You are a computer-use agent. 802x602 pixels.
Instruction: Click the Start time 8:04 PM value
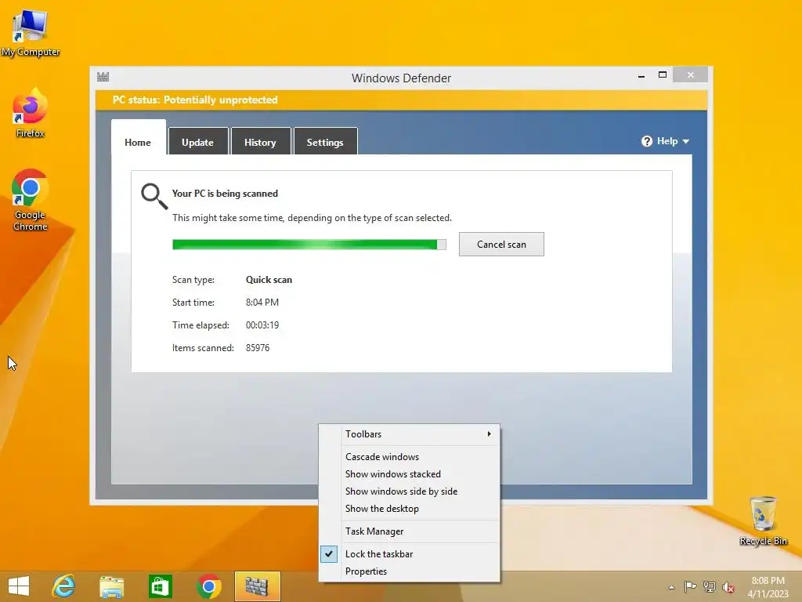(262, 303)
